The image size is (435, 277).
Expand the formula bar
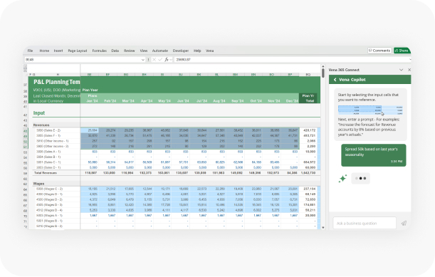click(x=410, y=60)
